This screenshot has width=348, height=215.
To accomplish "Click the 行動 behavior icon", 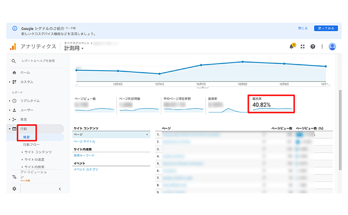I will pyautogui.click(x=14, y=129).
